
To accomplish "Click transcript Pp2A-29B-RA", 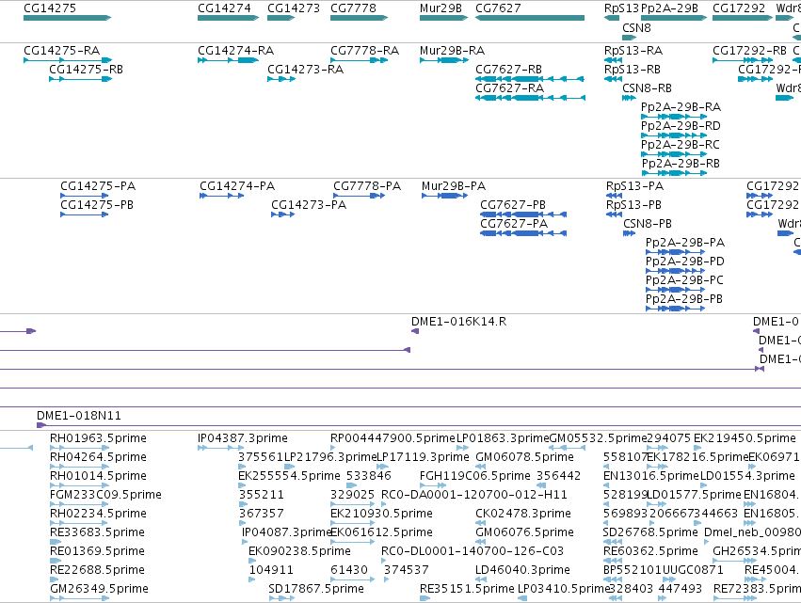I will pyautogui.click(x=681, y=107).
